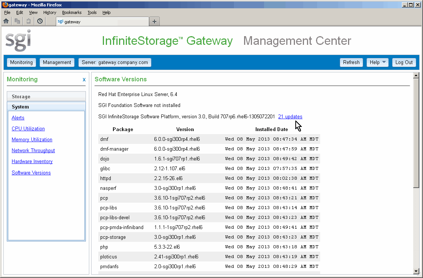Open the History menu
This screenshot has height=278, width=423.
coord(50,12)
